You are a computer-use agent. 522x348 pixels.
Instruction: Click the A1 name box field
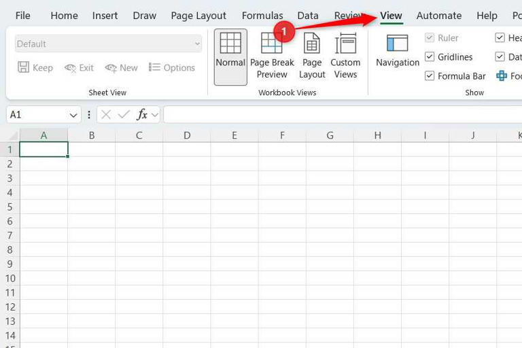coord(38,115)
